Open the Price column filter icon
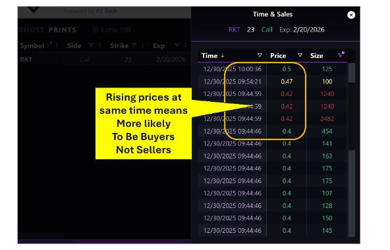 300,55
